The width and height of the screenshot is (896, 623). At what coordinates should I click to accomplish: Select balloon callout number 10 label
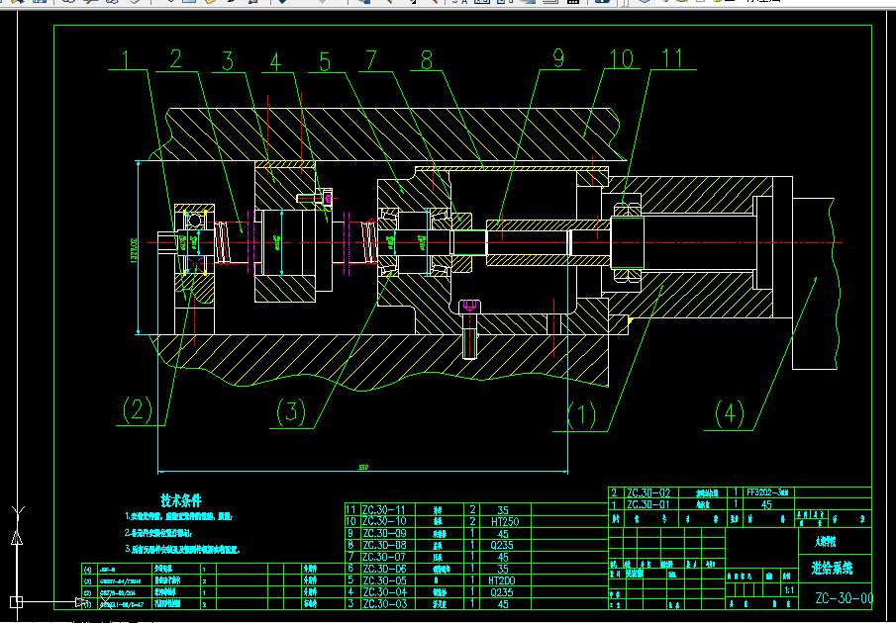coord(622,58)
